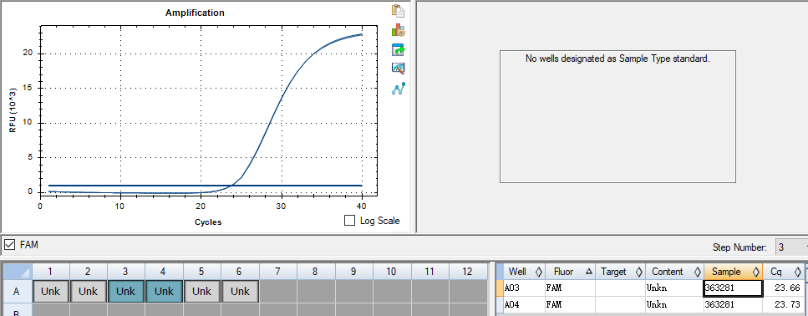Image resolution: width=808 pixels, height=316 pixels.
Task: Click the blue curve line-graph icon
Action: pos(398,88)
